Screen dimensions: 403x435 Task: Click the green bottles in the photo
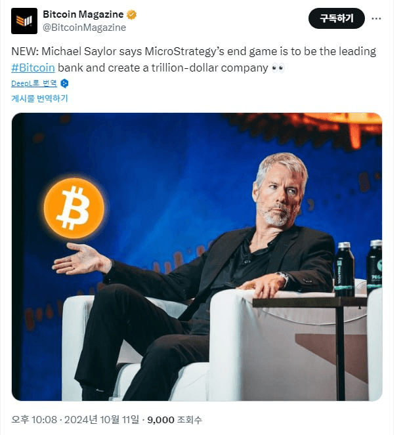pyautogui.click(x=358, y=268)
